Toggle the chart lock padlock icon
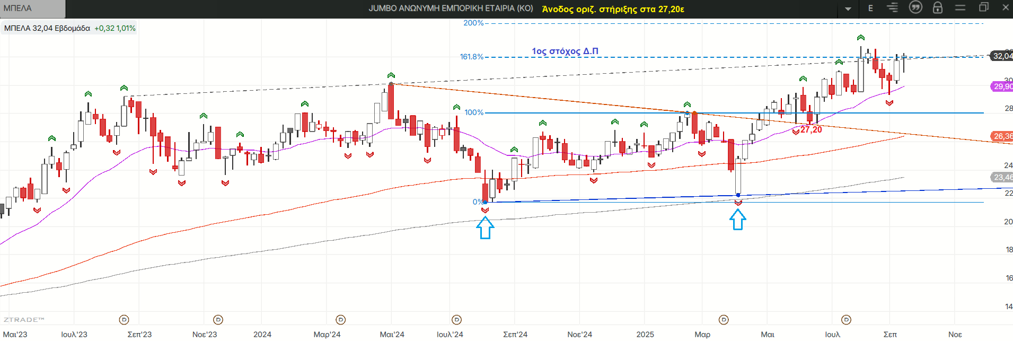Viewport: 1013px width, 341px height. [938, 8]
